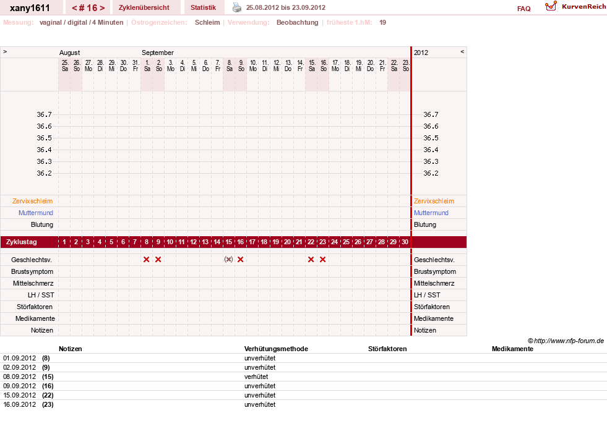Viewport: 607px width, 447px height.
Task: Click the LH / SST label on the left
Action: [41, 295]
